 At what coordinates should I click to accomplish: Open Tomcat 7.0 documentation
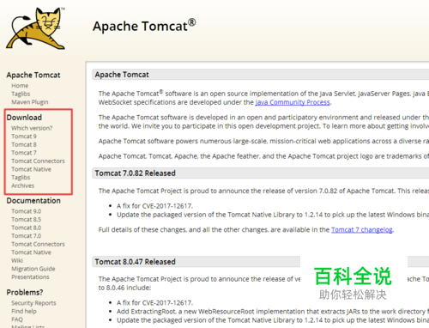[27, 236]
